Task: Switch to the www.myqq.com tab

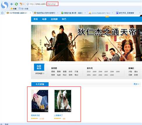Action: pos(100,13)
